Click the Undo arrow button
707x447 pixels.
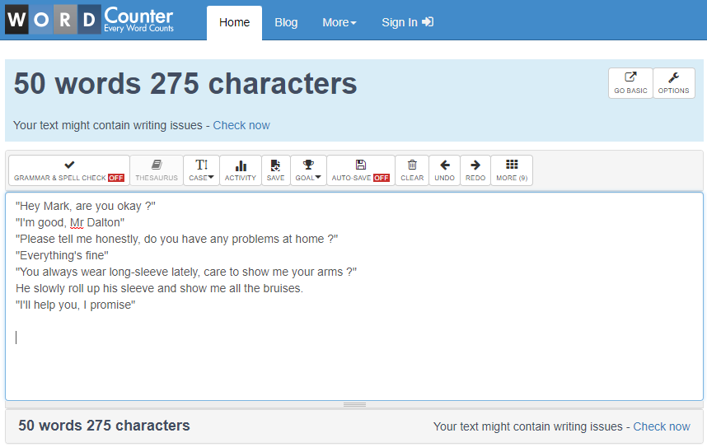pyautogui.click(x=444, y=170)
